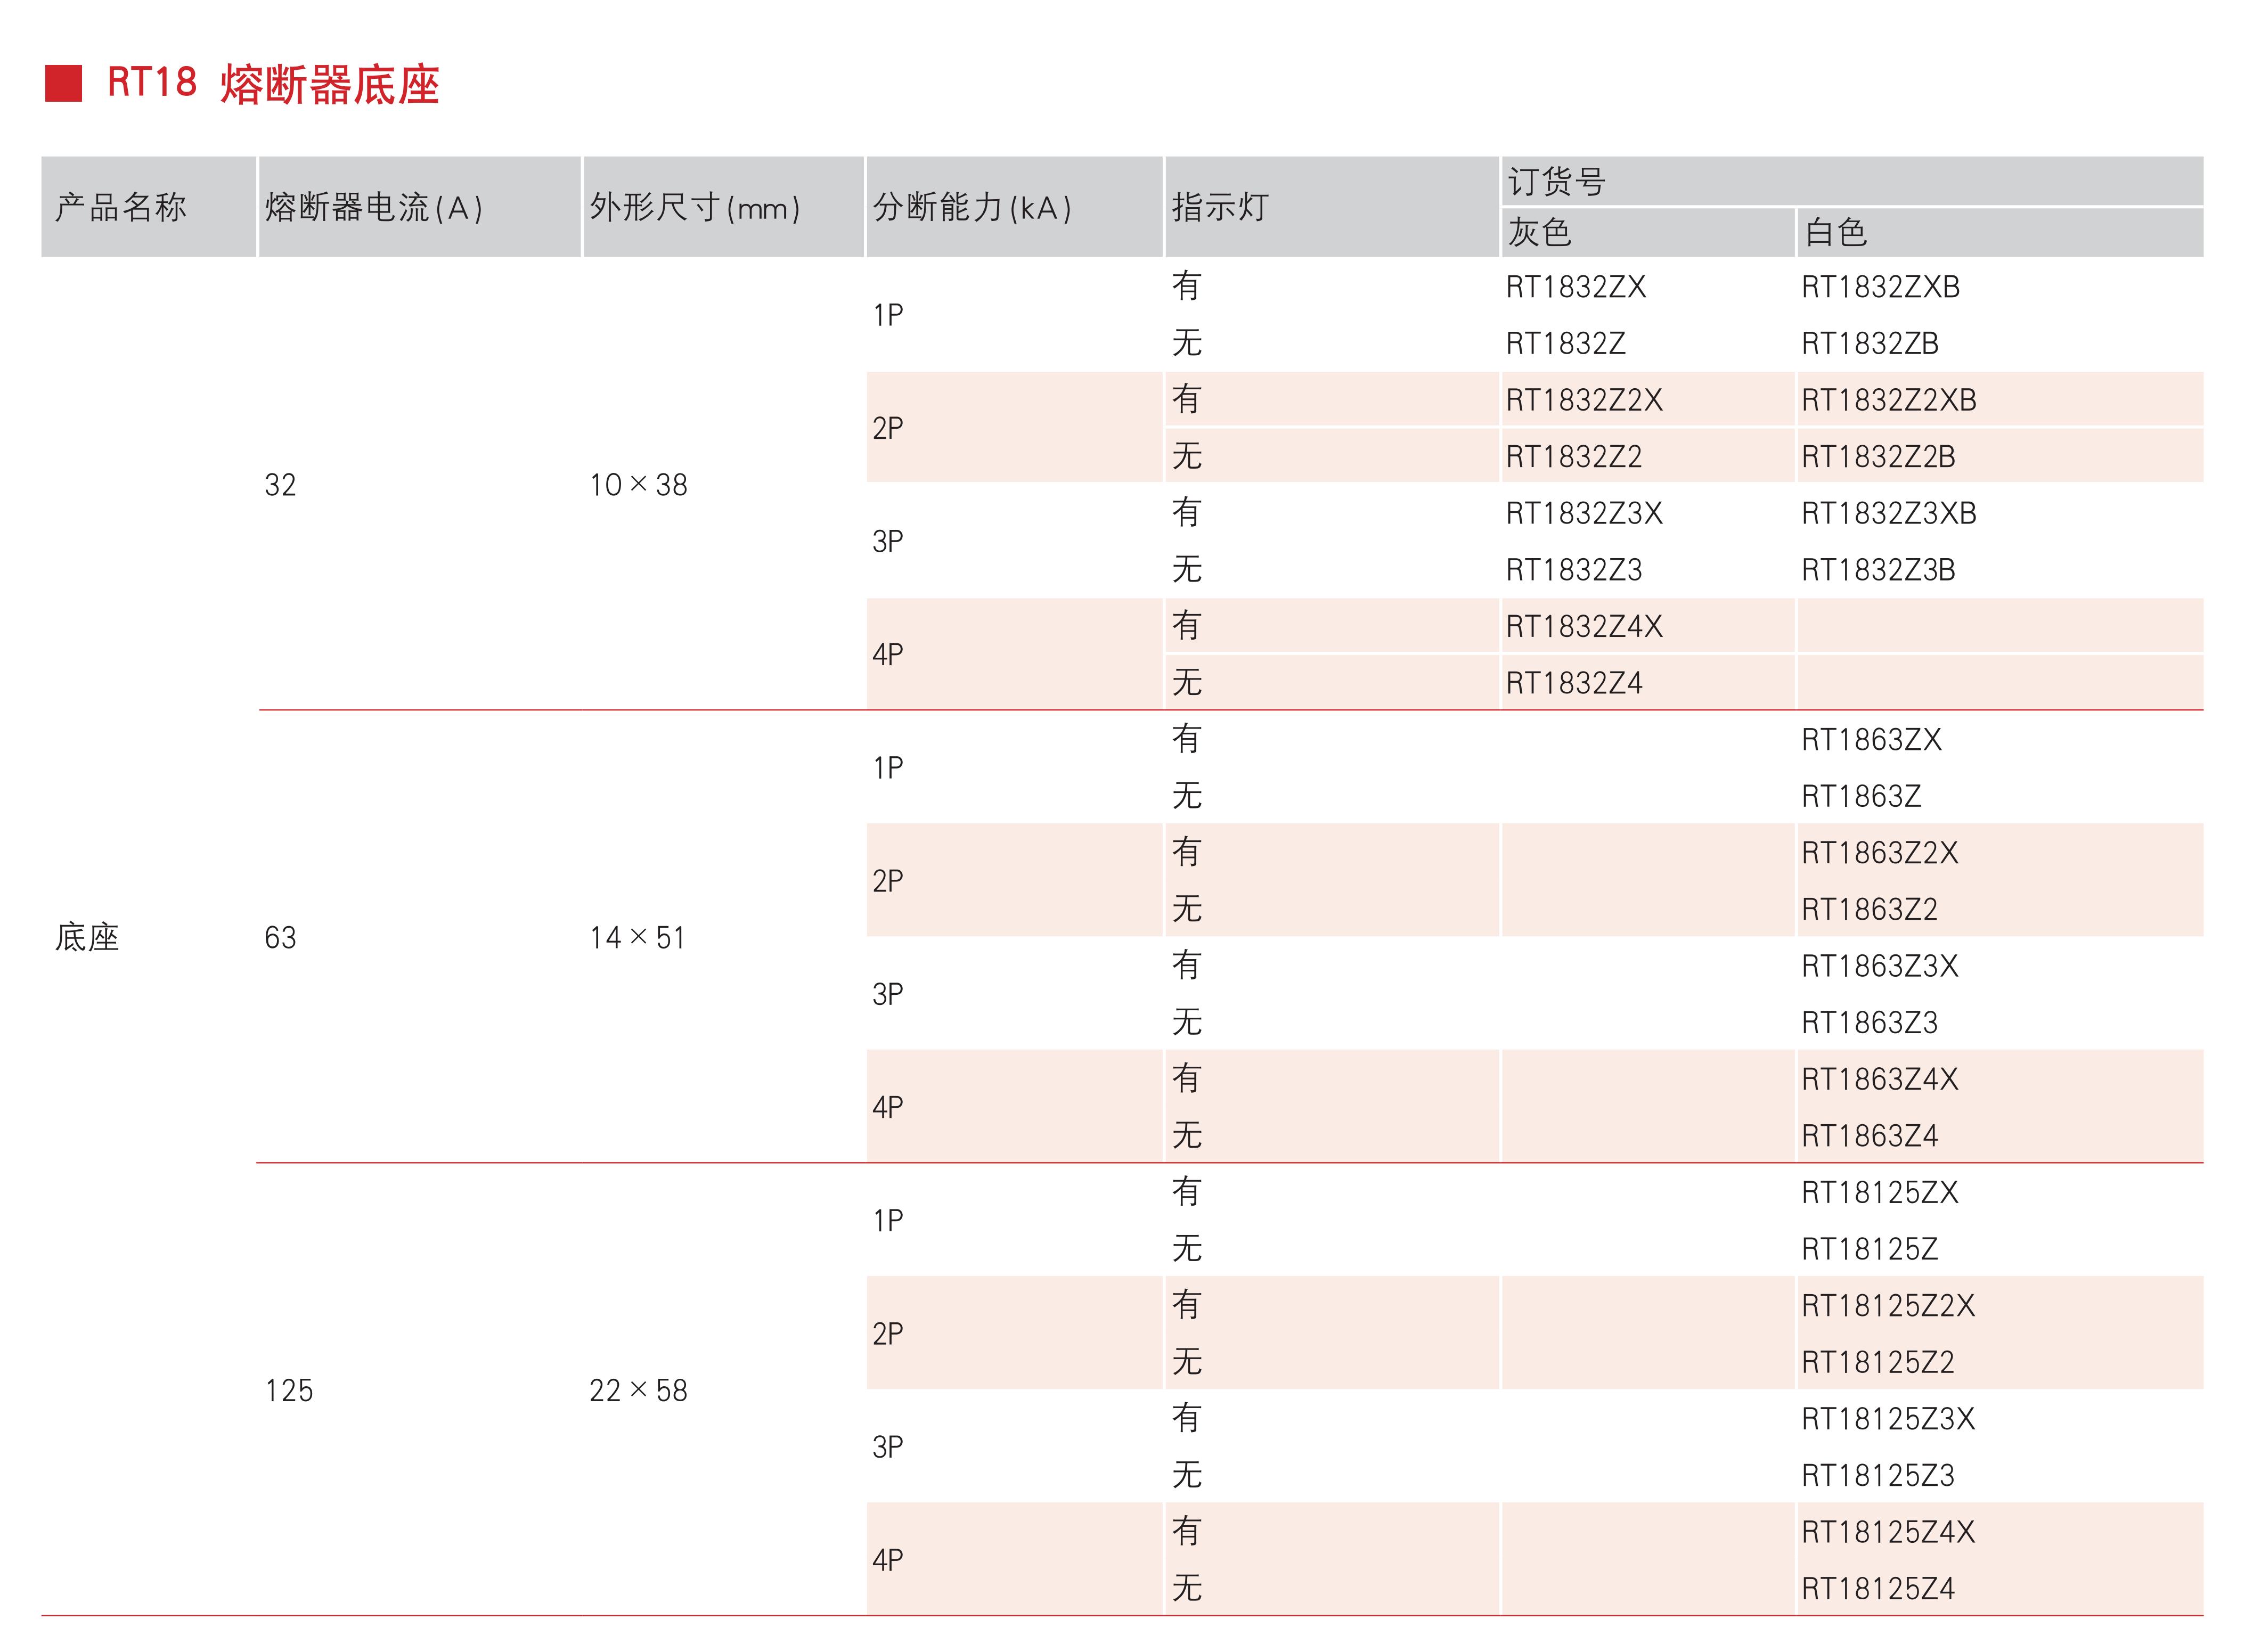The image size is (2253, 1652).
Task: Select the 灰色 sub-header
Action: tap(1539, 232)
